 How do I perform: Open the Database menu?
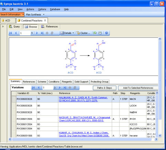[55, 9]
